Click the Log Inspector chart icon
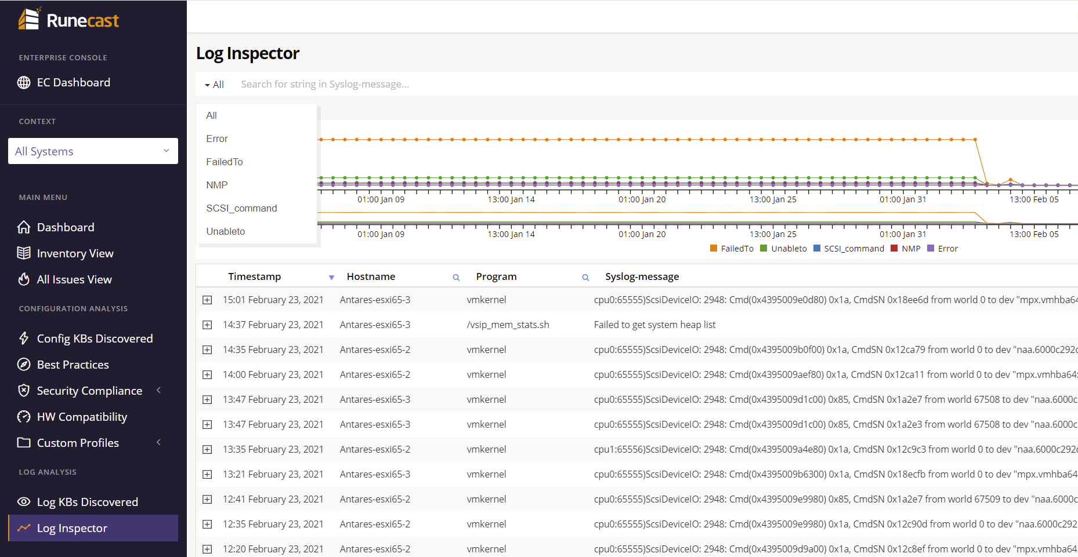This screenshot has height=557, width=1078. pos(24,528)
